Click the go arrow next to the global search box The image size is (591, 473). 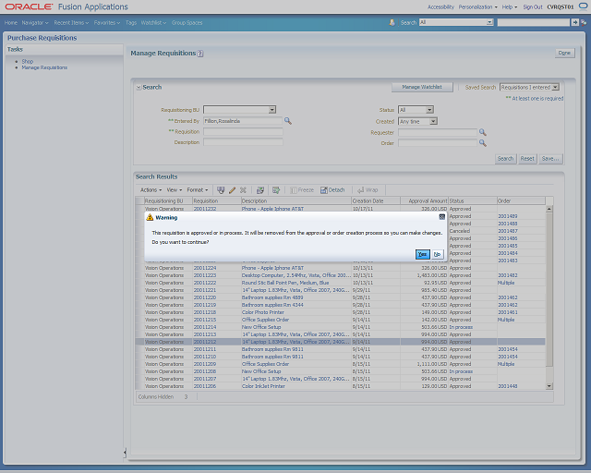click(x=574, y=22)
